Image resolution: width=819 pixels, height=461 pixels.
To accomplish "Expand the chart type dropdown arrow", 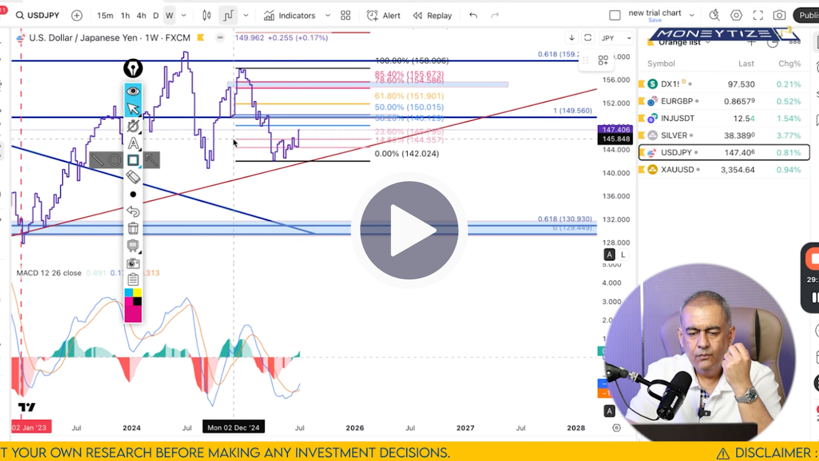I will click(246, 15).
